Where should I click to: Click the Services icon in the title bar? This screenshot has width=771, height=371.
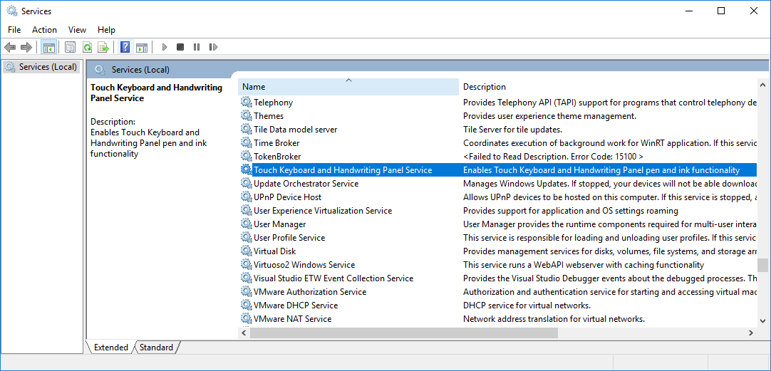coord(11,11)
